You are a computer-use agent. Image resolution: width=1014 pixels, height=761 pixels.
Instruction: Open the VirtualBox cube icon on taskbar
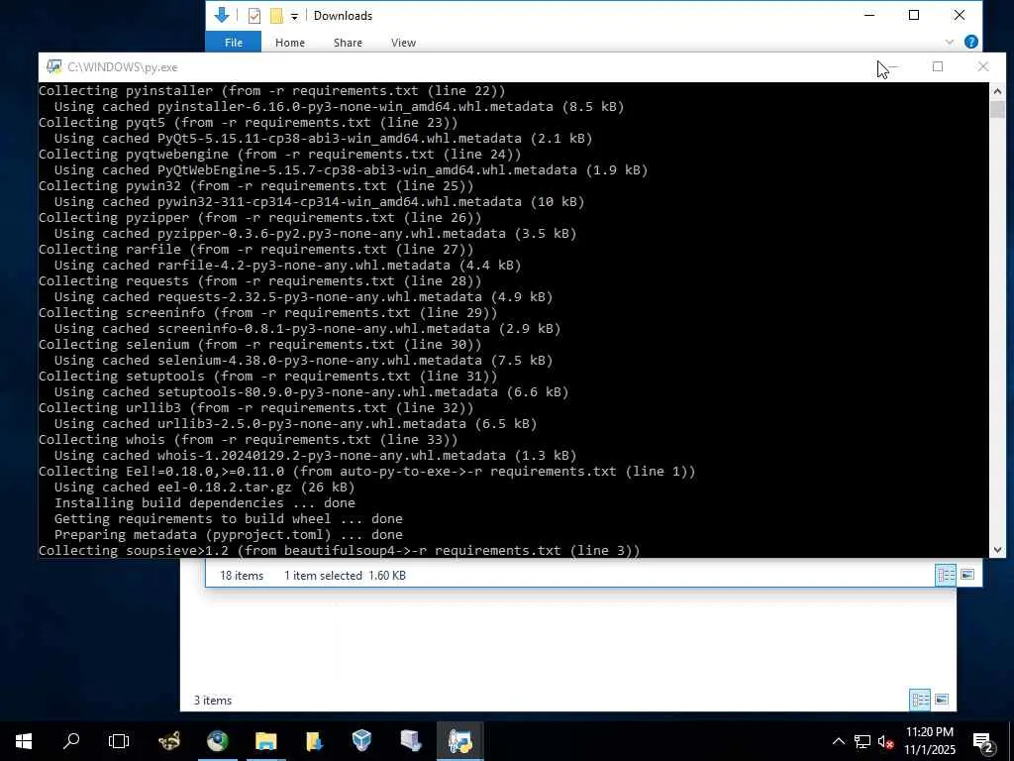362,741
